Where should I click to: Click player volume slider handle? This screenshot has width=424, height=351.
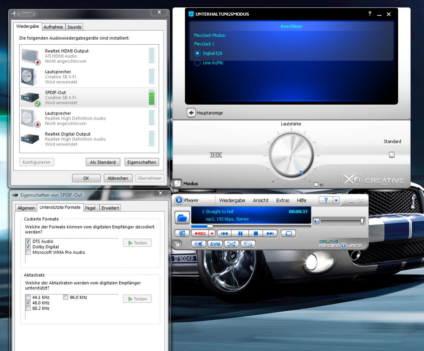(x=362, y=222)
